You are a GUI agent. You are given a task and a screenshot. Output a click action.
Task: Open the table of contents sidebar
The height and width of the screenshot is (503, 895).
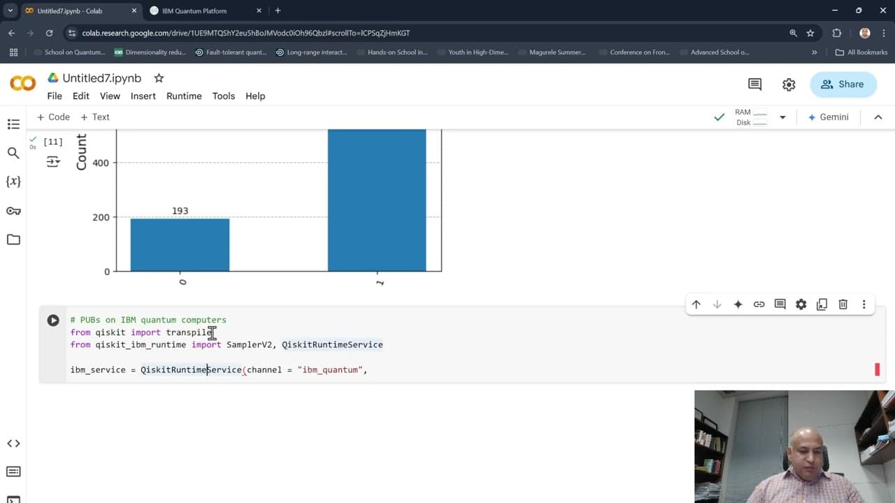(x=13, y=124)
